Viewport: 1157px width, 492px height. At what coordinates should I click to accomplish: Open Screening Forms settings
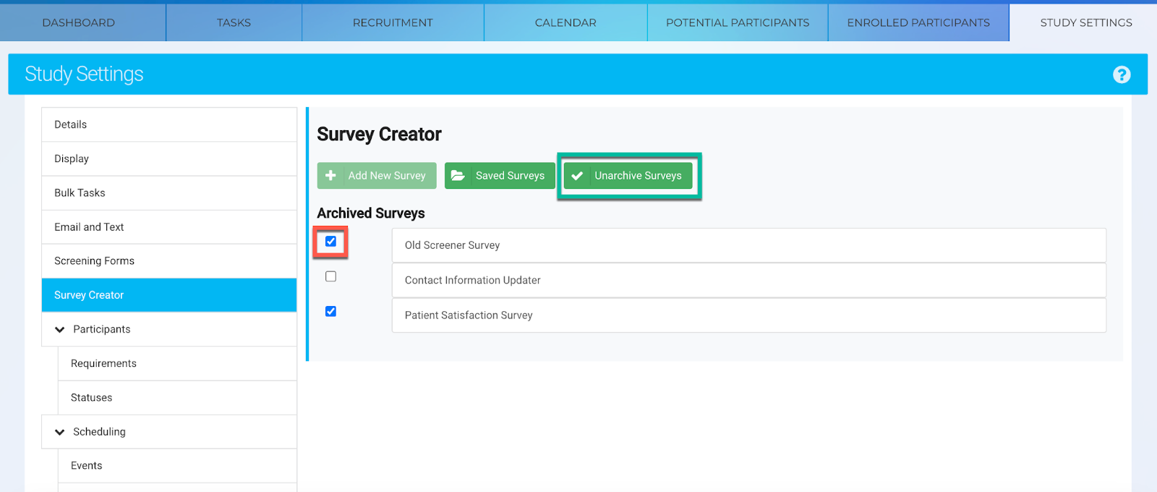(94, 261)
